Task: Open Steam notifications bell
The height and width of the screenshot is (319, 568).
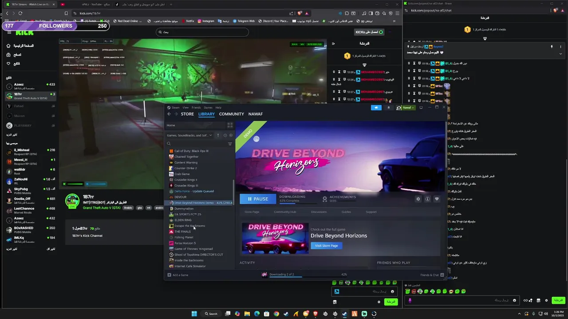Action: pyautogui.click(x=389, y=108)
